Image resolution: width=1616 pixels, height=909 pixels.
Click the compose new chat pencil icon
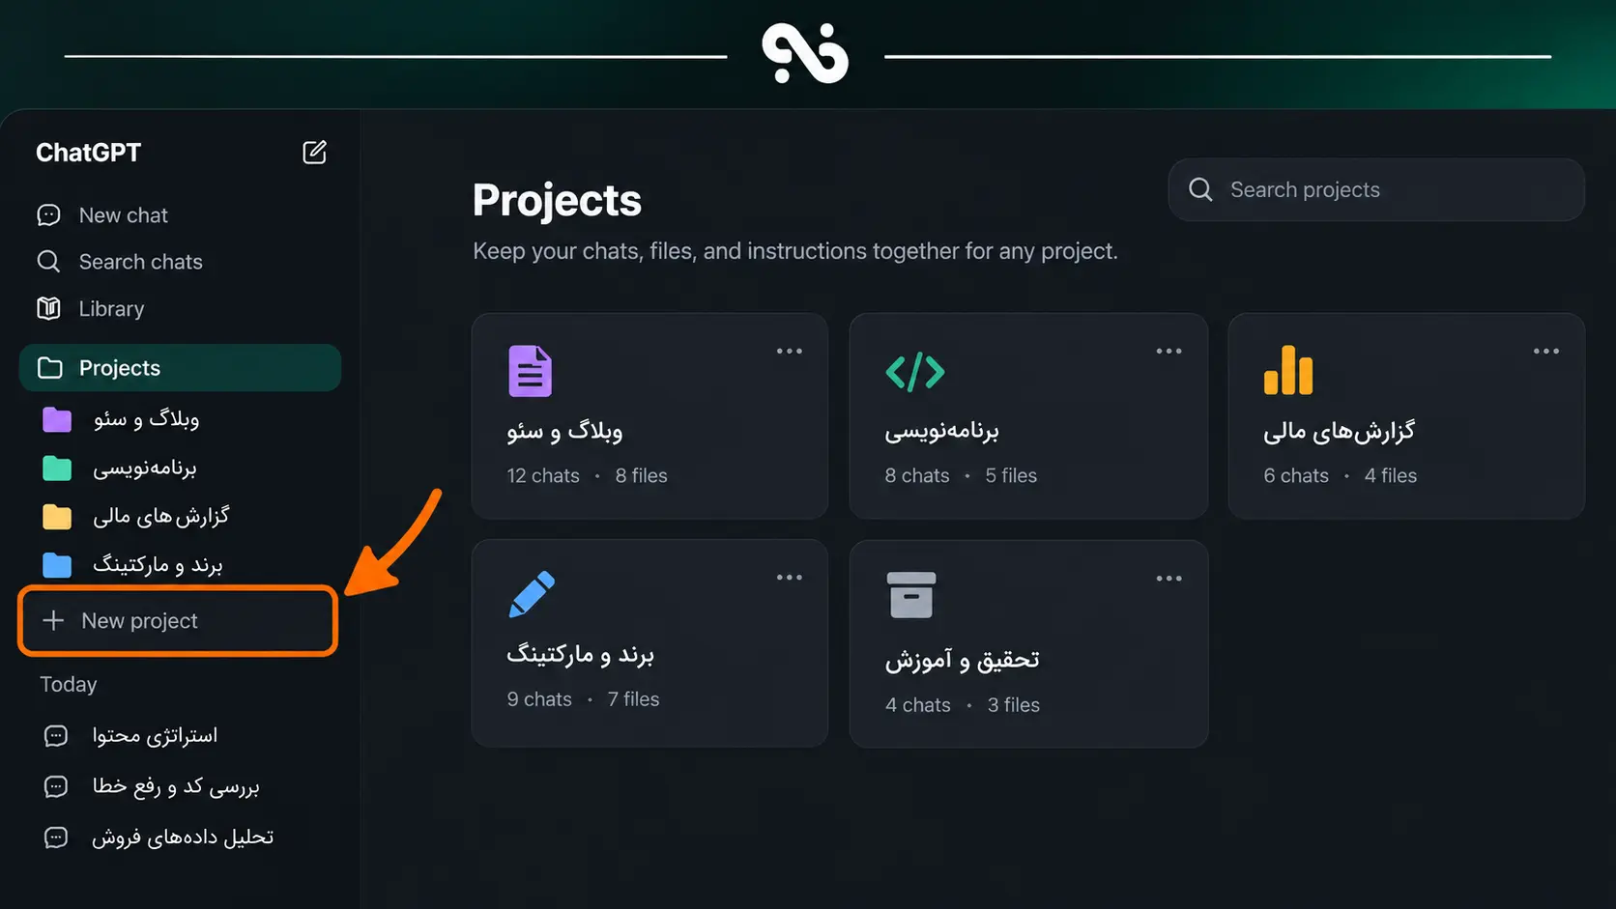[x=314, y=153]
